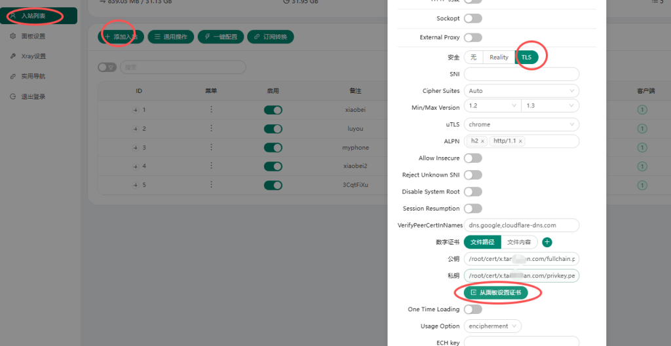Click 退出登录 to log out
Screen dimensions: 671x346
coord(33,97)
